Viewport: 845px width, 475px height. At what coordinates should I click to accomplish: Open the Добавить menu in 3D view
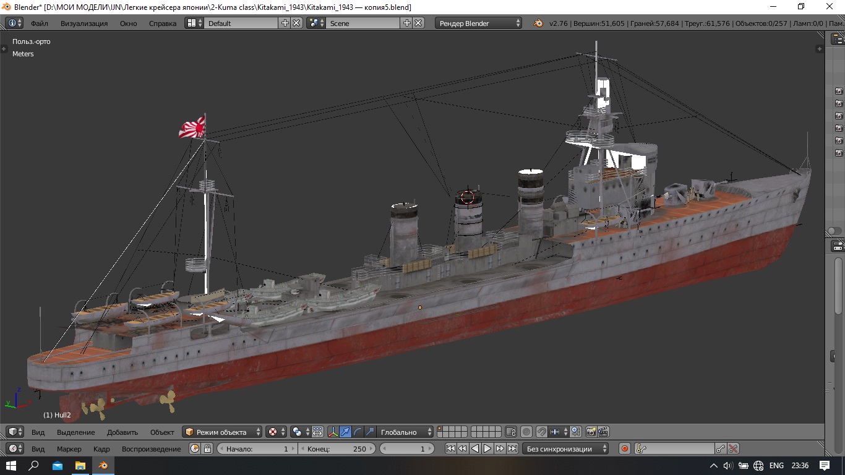[122, 432]
